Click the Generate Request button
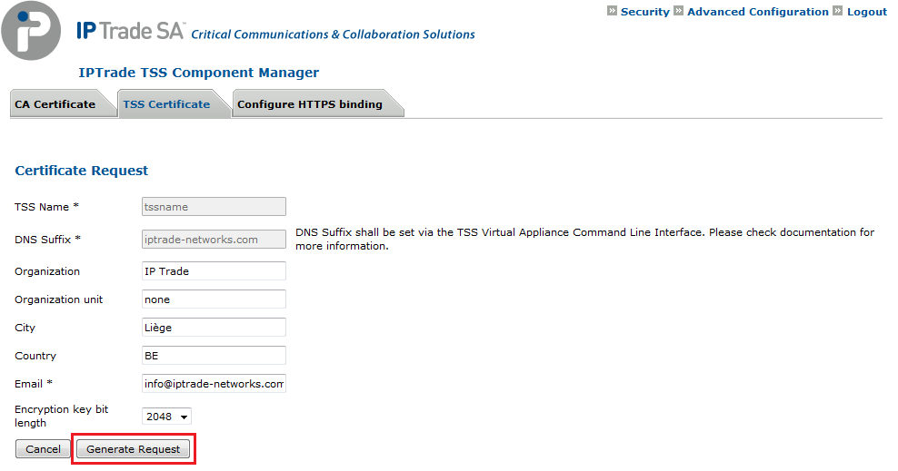 (x=134, y=449)
